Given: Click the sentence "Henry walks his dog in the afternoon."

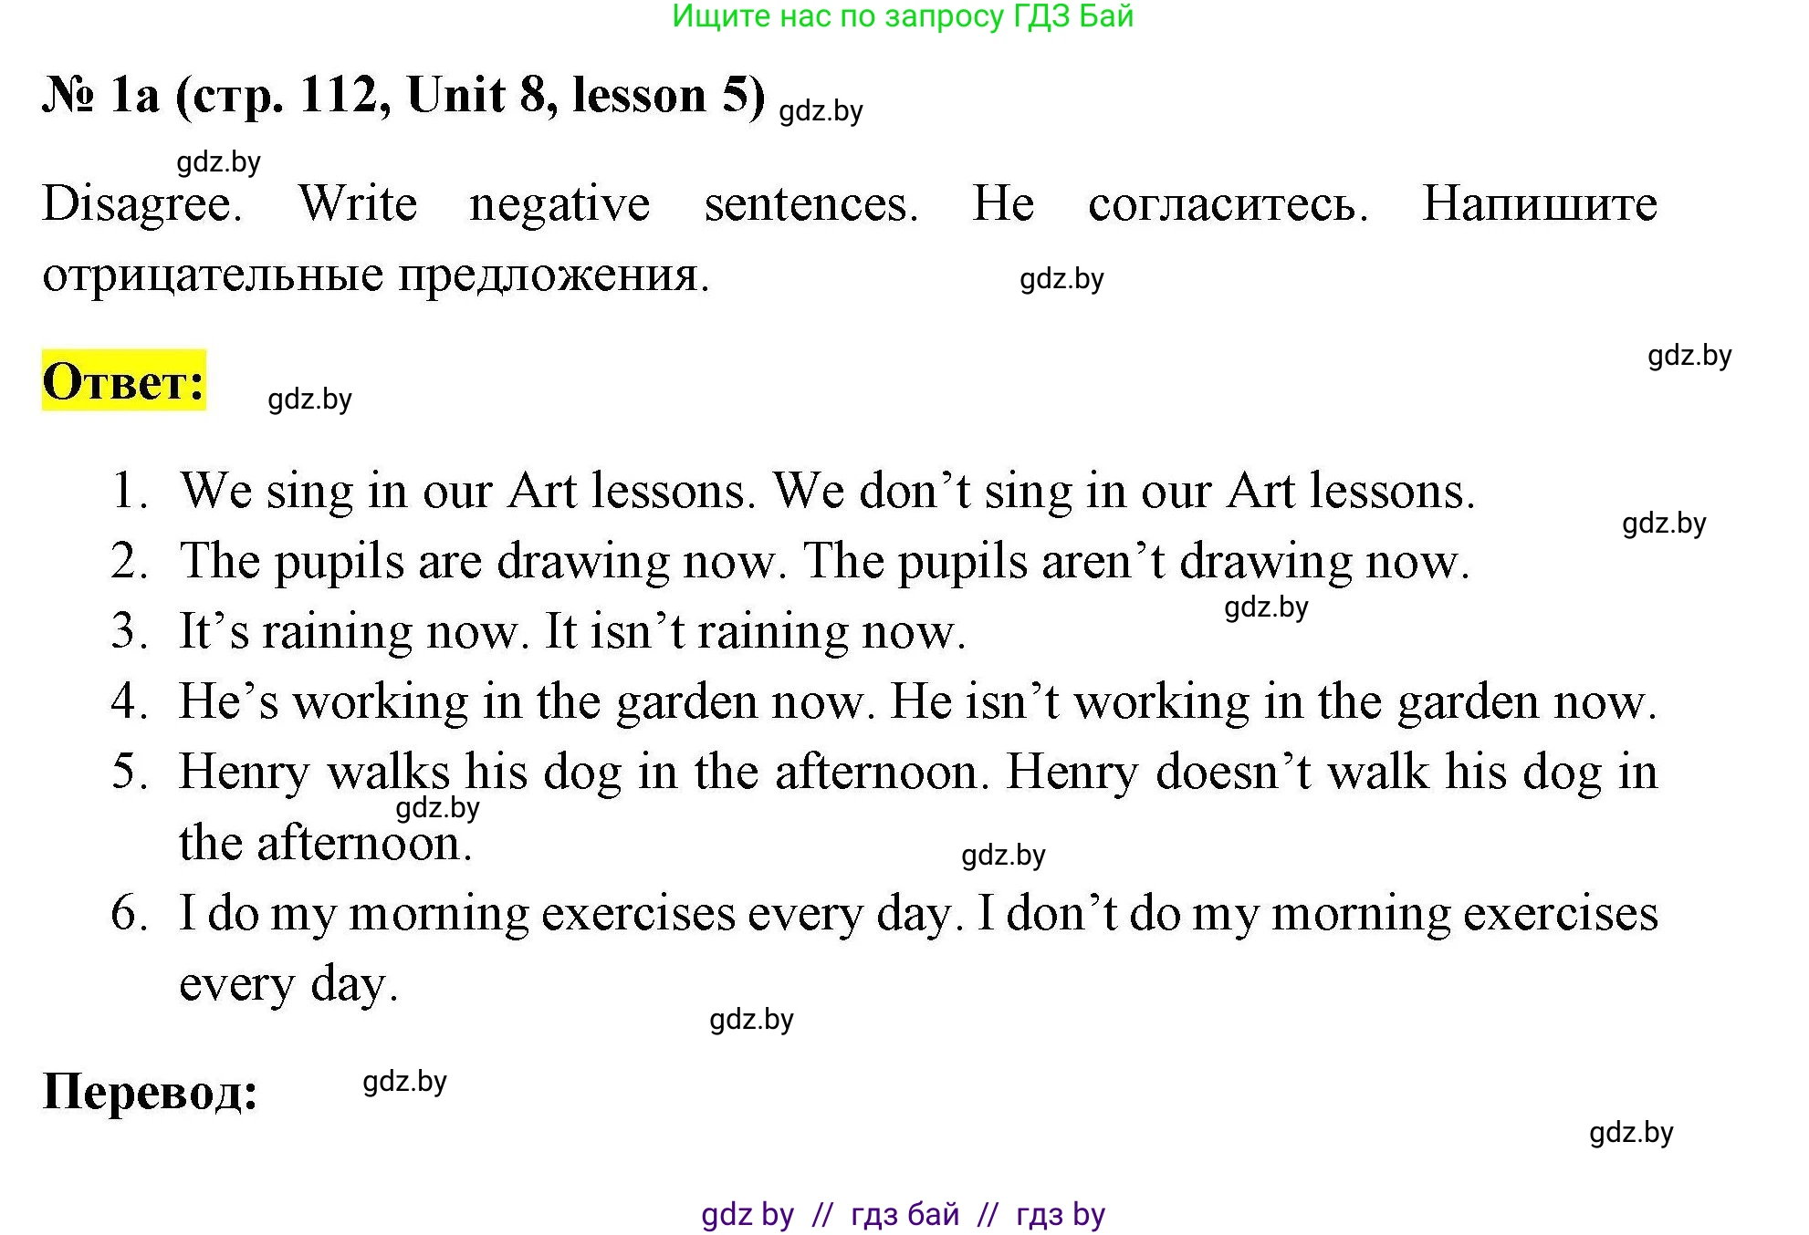Looking at the screenshot, I should coord(584,773).
